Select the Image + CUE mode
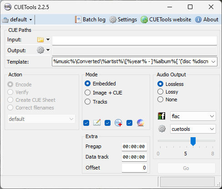222x189 pixels. coord(103,93)
